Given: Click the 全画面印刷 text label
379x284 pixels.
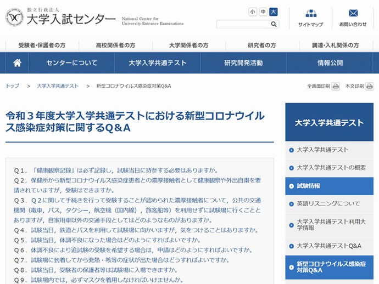Looking at the screenshot, I should click(x=319, y=86).
